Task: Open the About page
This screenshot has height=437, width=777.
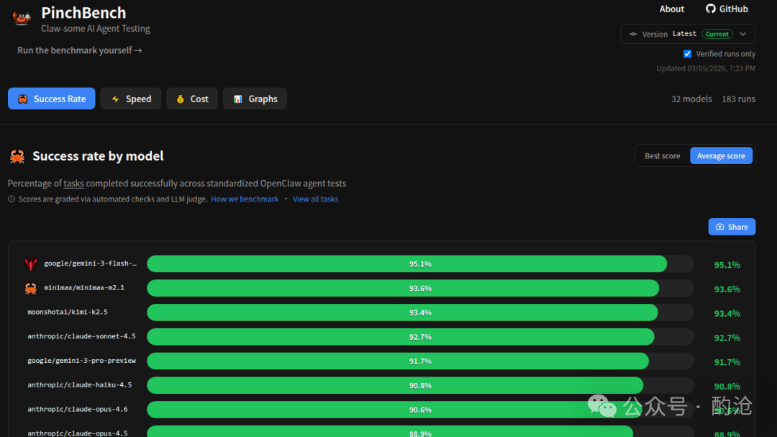Action: coord(671,9)
